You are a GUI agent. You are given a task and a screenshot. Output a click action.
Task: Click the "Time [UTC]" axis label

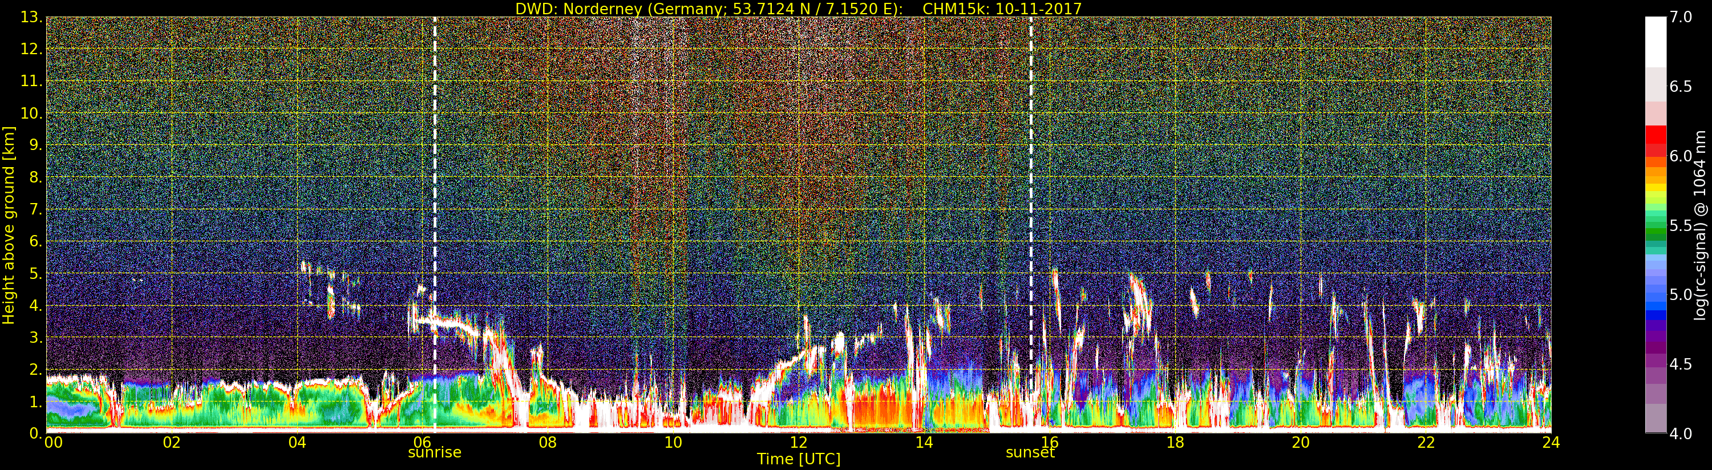pyautogui.click(x=799, y=459)
